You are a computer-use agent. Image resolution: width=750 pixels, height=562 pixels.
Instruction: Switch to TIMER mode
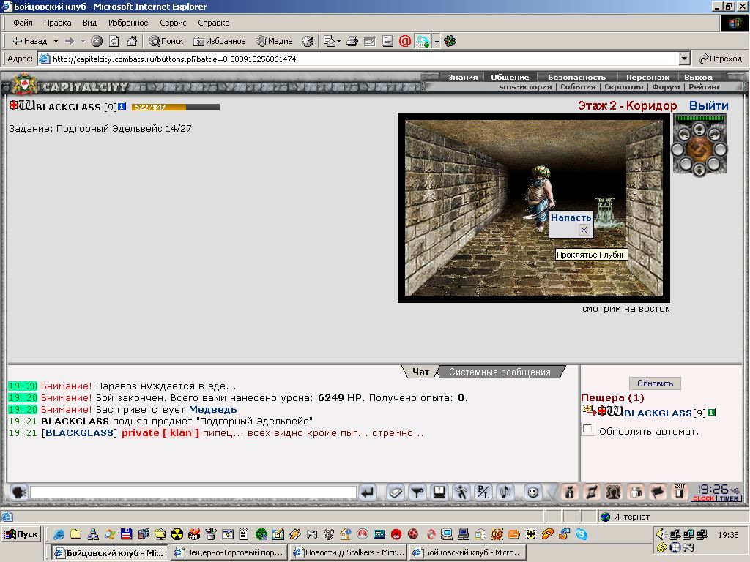point(729,498)
